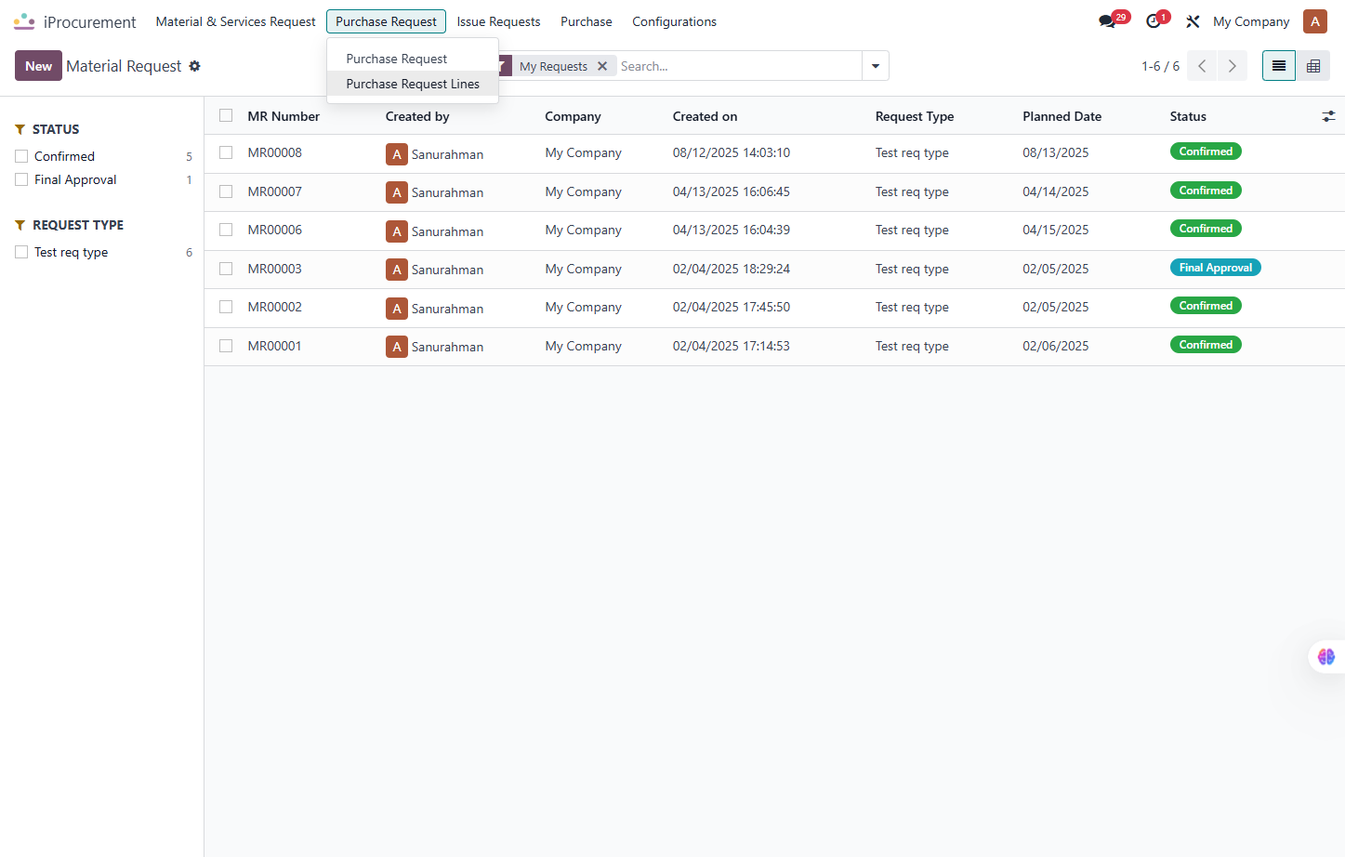Focus the search input field
1345x857 pixels.
point(739,66)
